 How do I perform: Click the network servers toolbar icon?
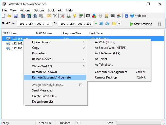point(69,16)
